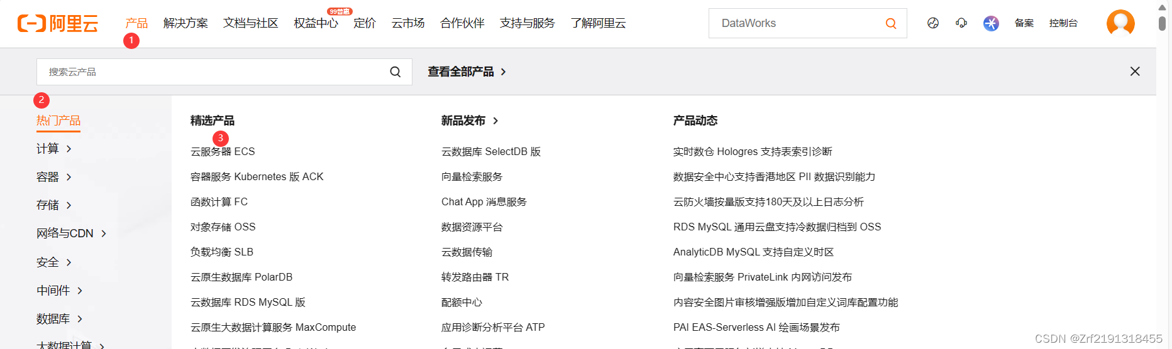Open 向量检索服务 in new releases
Viewport: 1172px width, 349px height.
tap(472, 176)
